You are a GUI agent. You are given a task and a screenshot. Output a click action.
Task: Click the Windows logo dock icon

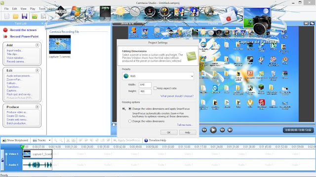point(76,11)
